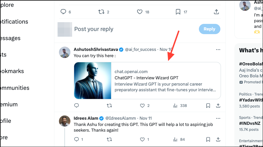Share the main post via upload icon
Image resolution: width=263 pixels, height=147 pixels.
point(216,12)
